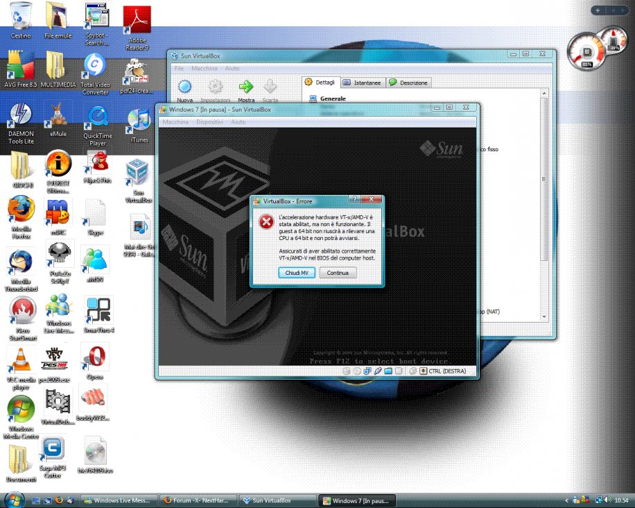Click the USB indicator in VM status bar
The height and width of the screenshot is (508, 635).
pyautogui.click(x=378, y=371)
